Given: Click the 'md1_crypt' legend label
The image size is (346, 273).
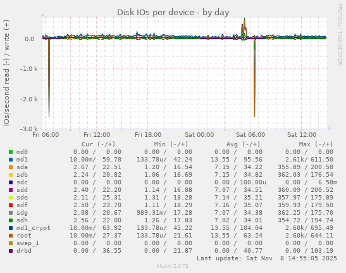Looking at the screenshot, I should pyautogui.click(x=34, y=228).
